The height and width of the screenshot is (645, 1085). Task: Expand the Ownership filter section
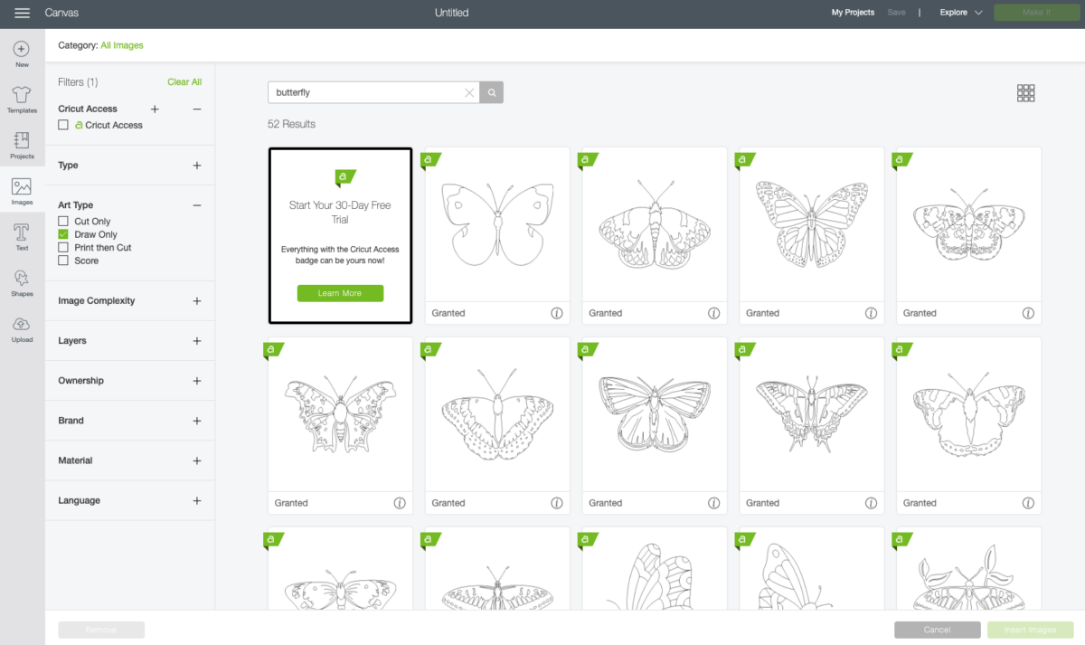point(197,381)
